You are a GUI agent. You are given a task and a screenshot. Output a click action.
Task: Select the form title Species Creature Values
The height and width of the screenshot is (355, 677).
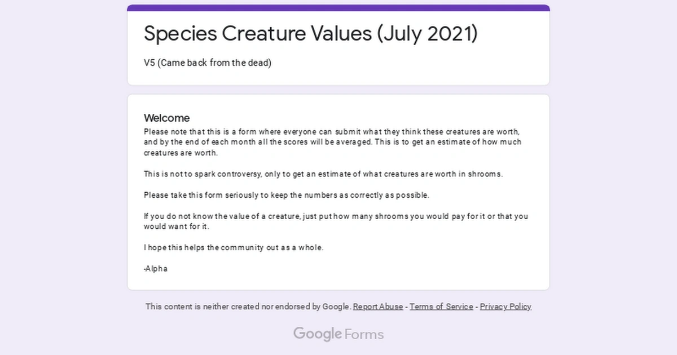pyautogui.click(x=311, y=34)
